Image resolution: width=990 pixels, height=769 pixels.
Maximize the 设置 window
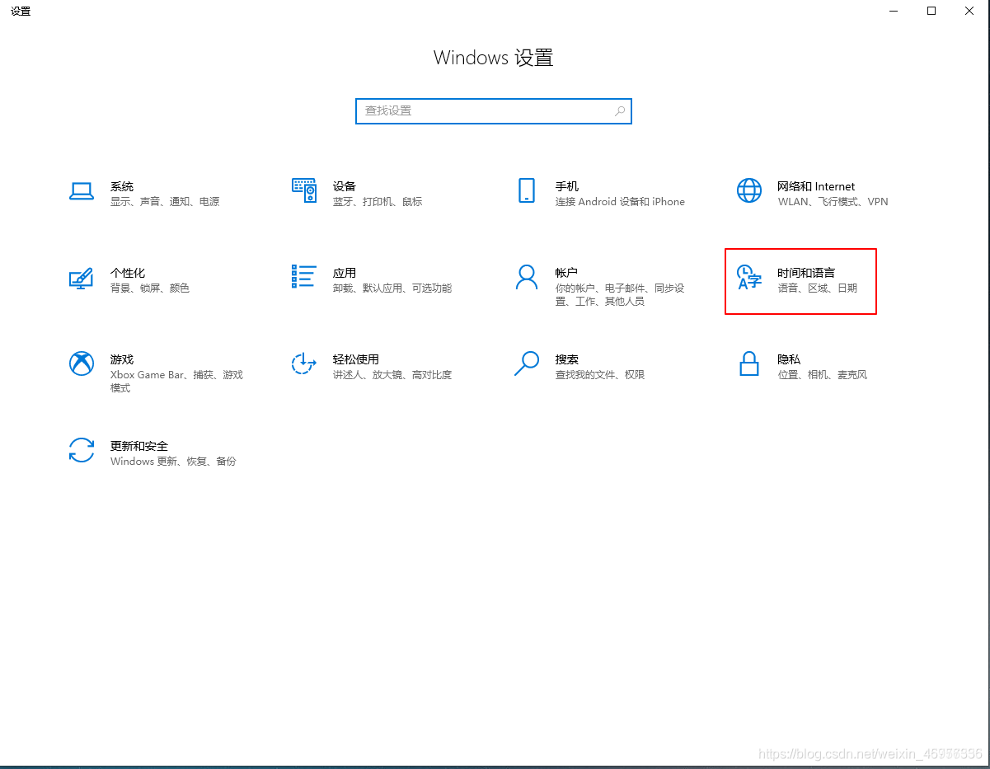click(931, 11)
